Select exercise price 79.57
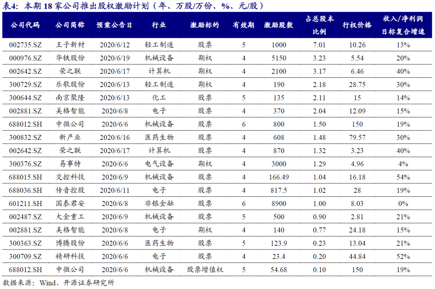Viewport: 435px width, 289px height. (x=357, y=137)
